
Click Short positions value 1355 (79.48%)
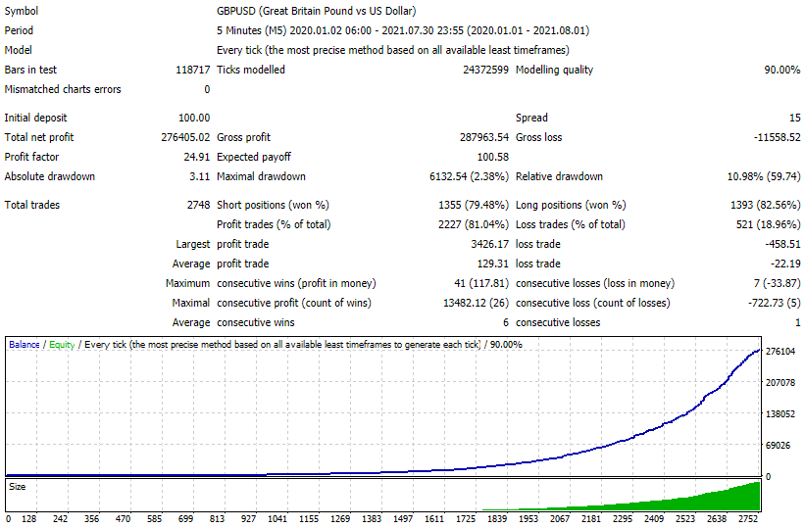pos(474,206)
